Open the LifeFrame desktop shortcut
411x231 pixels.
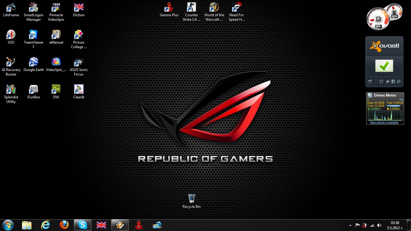pyautogui.click(x=11, y=10)
